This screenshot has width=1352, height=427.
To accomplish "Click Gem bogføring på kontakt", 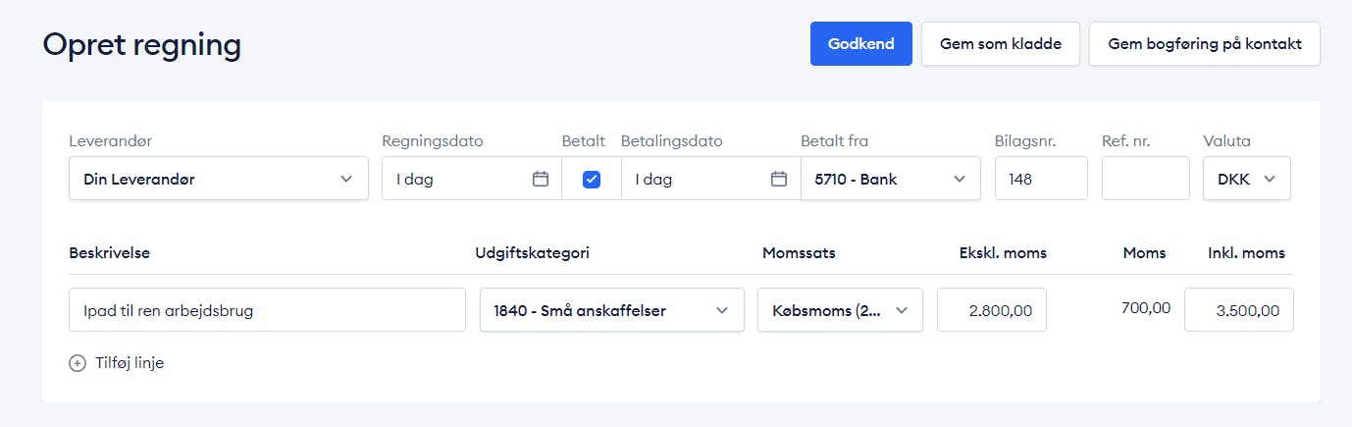I will click(1205, 44).
